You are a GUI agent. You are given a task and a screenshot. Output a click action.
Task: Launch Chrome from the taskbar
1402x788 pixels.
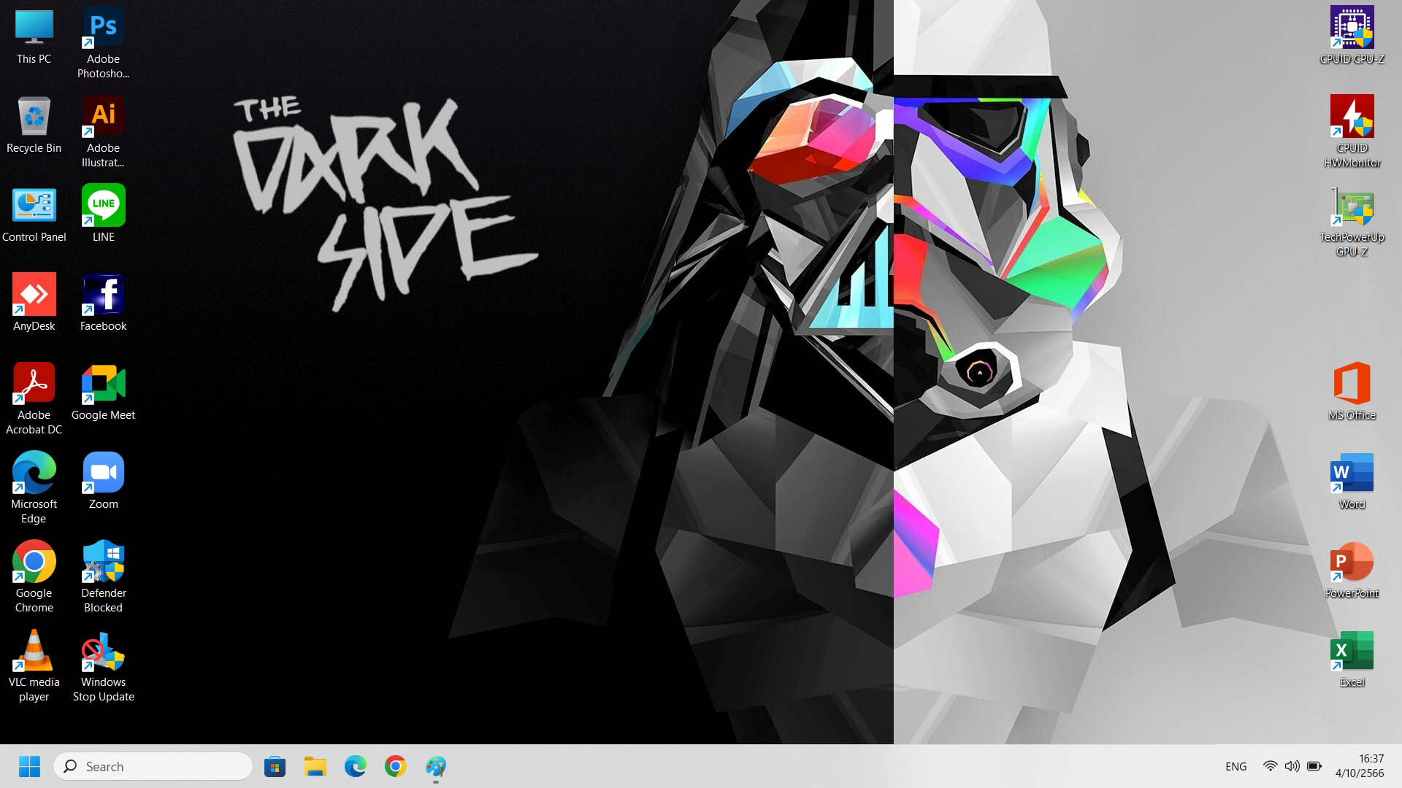395,766
